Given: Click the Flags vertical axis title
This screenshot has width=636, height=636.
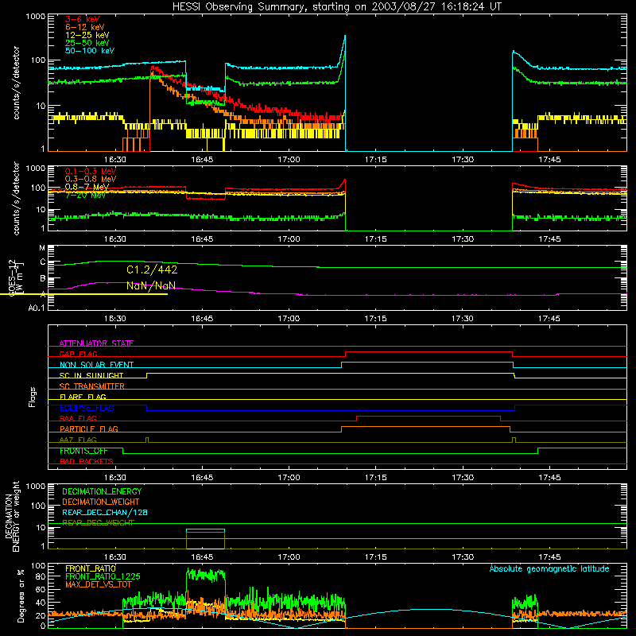Looking at the screenshot, I should pyautogui.click(x=32, y=397).
